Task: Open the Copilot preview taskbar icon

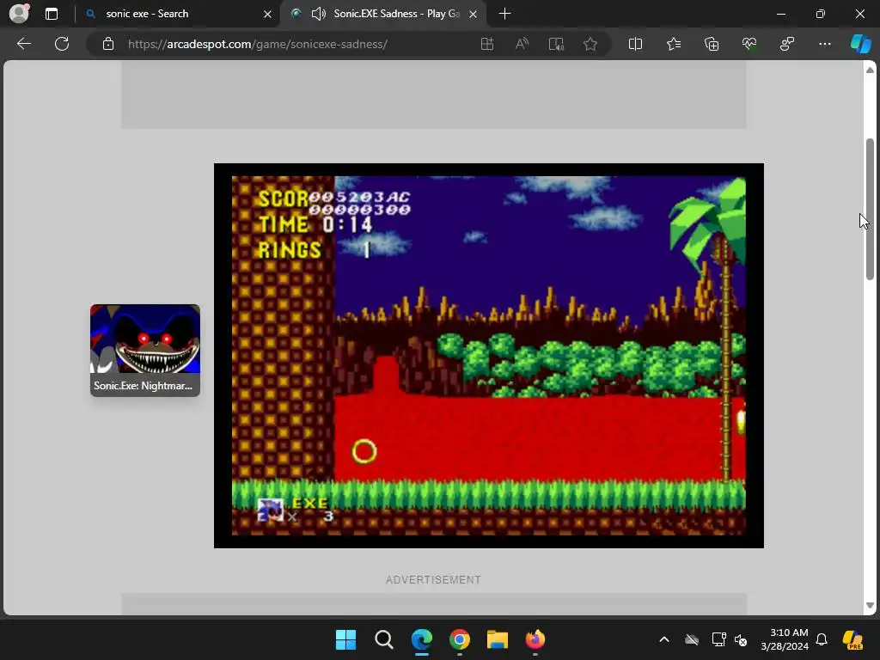Action: pyautogui.click(x=853, y=639)
